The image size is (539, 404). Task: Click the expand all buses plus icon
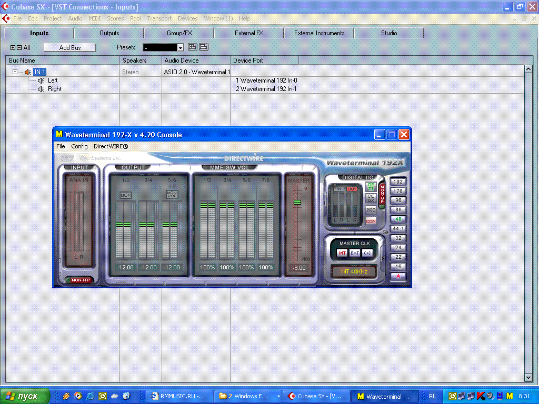[x=13, y=48]
